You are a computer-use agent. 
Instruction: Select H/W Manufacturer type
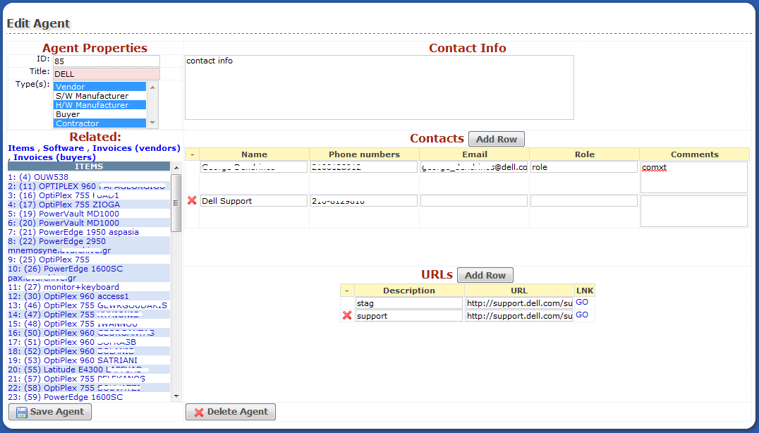(99, 105)
